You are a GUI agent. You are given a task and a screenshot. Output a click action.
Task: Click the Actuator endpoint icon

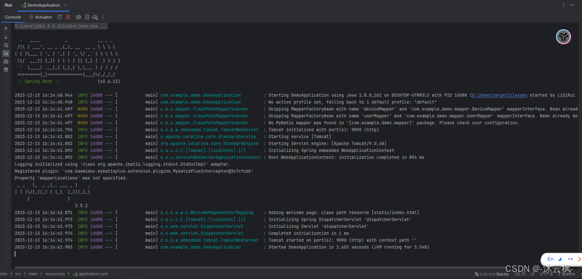31,17
